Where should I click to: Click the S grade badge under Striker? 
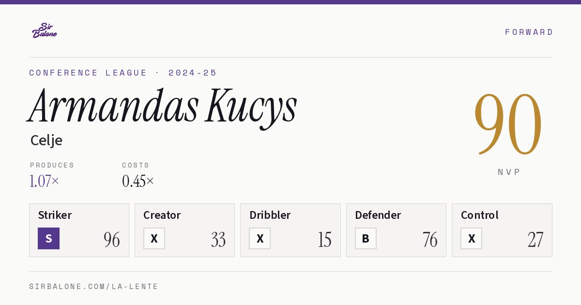[48, 238]
